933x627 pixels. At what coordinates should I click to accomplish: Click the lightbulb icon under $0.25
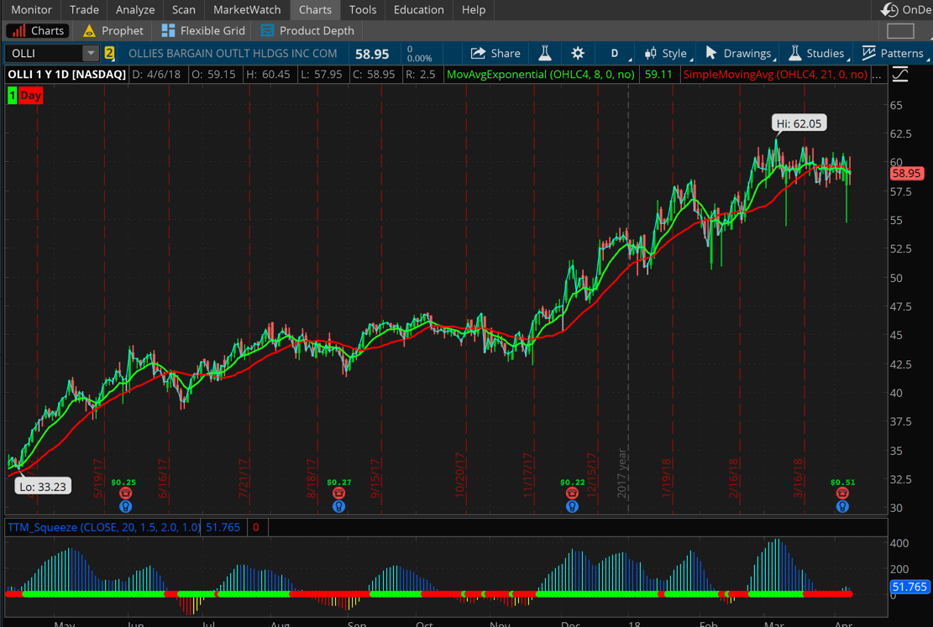click(125, 506)
